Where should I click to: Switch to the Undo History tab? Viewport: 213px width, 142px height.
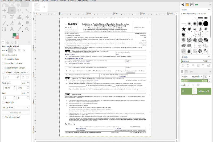12,43
